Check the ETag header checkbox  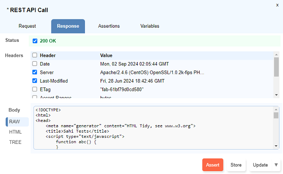coord(34,89)
